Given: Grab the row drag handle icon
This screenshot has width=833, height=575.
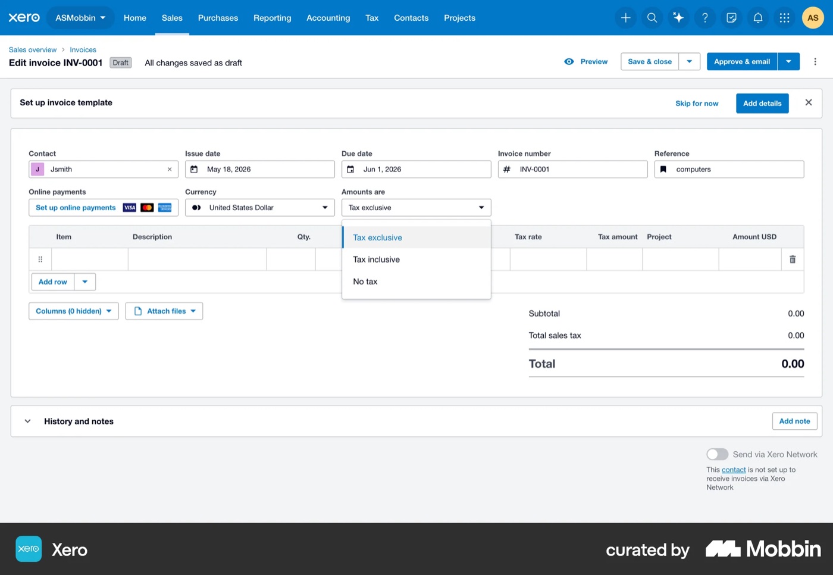Looking at the screenshot, I should tap(40, 260).
